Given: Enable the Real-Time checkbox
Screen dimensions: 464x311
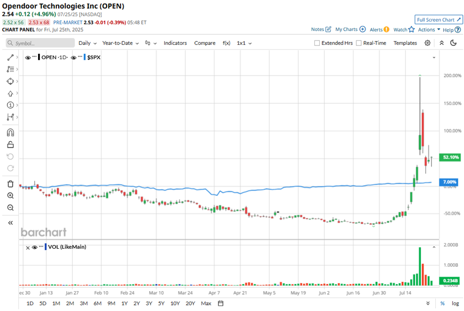Looking at the screenshot, I should click(x=359, y=43).
